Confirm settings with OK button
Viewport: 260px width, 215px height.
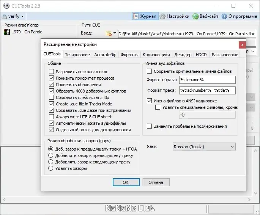(x=126, y=182)
